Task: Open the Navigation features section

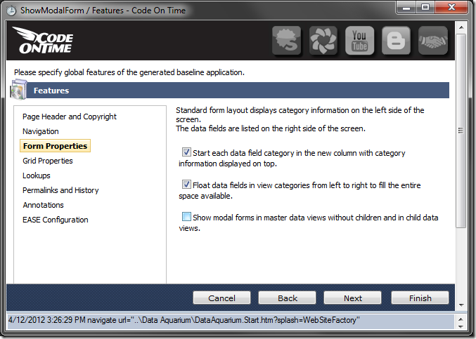Action: 41,131
